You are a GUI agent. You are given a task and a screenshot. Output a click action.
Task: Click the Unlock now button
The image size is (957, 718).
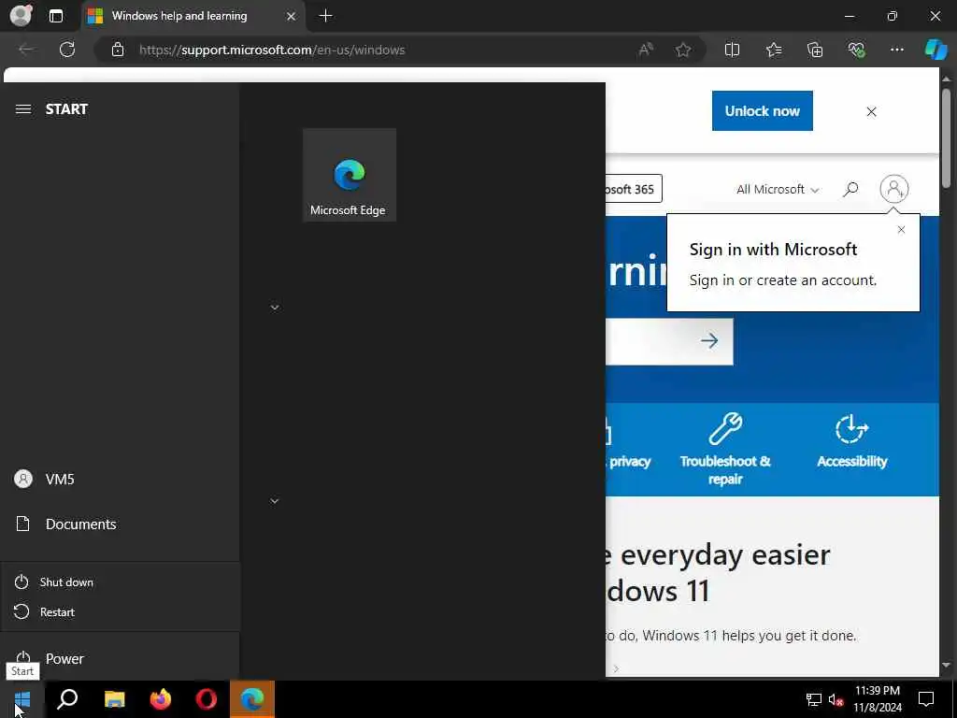[x=763, y=110]
